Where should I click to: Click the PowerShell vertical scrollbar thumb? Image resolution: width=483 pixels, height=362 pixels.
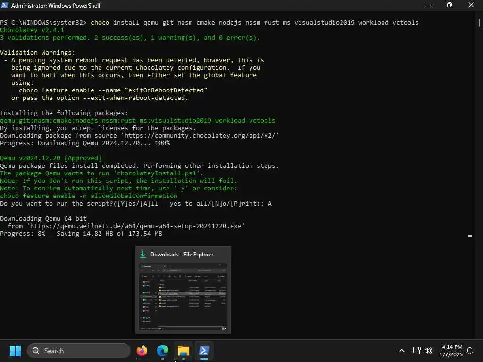[479, 23]
